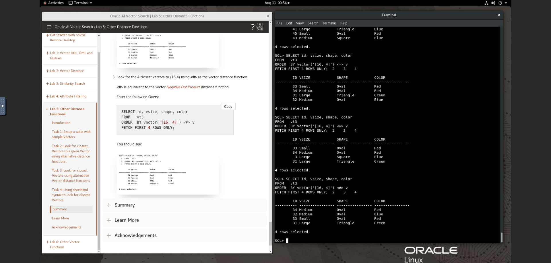Click the help question mark icon

[x=253, y=27]
